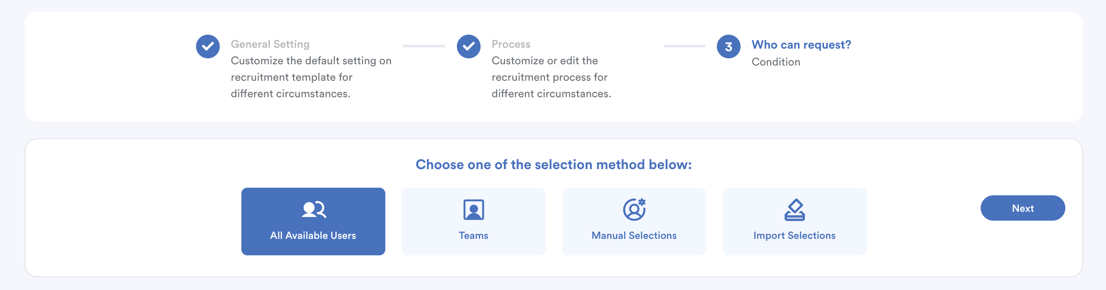Click the 'Choose one of the selection method' heading
1106x290 pixels.
[x=553, y=164]
